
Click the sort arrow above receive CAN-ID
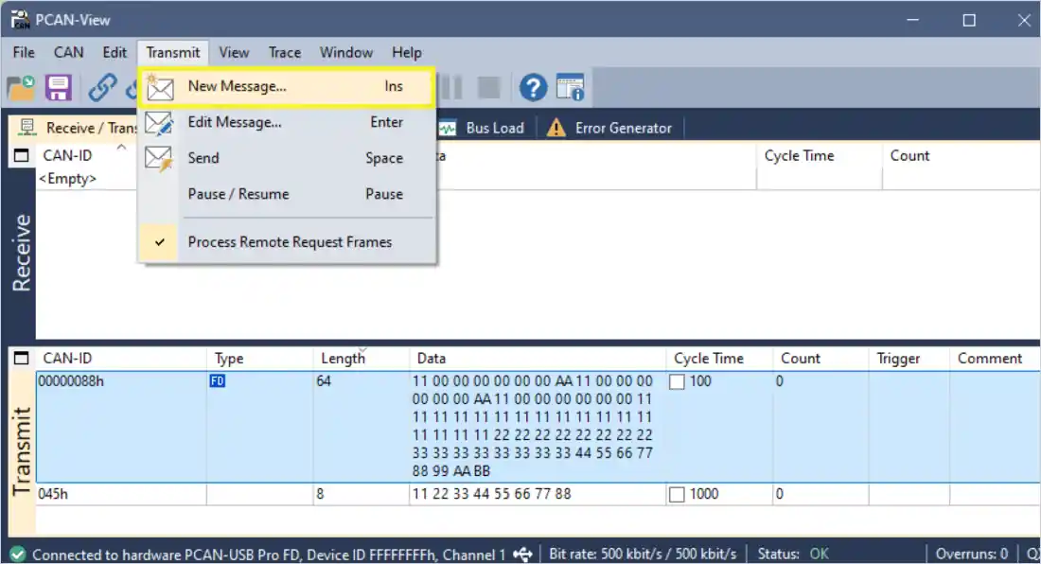pos(121,148)
